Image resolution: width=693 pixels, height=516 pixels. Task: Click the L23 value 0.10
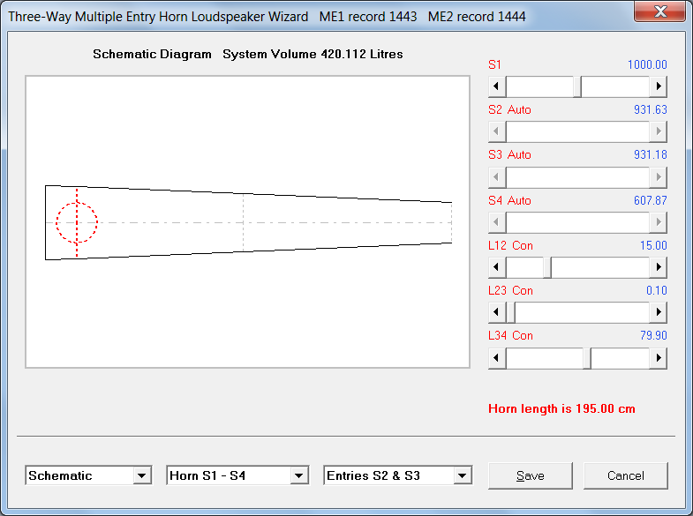(656, 290)
